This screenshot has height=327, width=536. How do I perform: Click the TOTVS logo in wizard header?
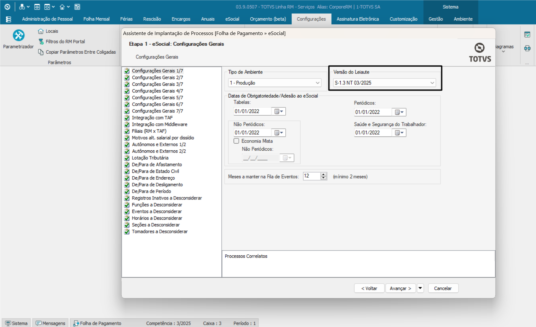coord(480,52)
